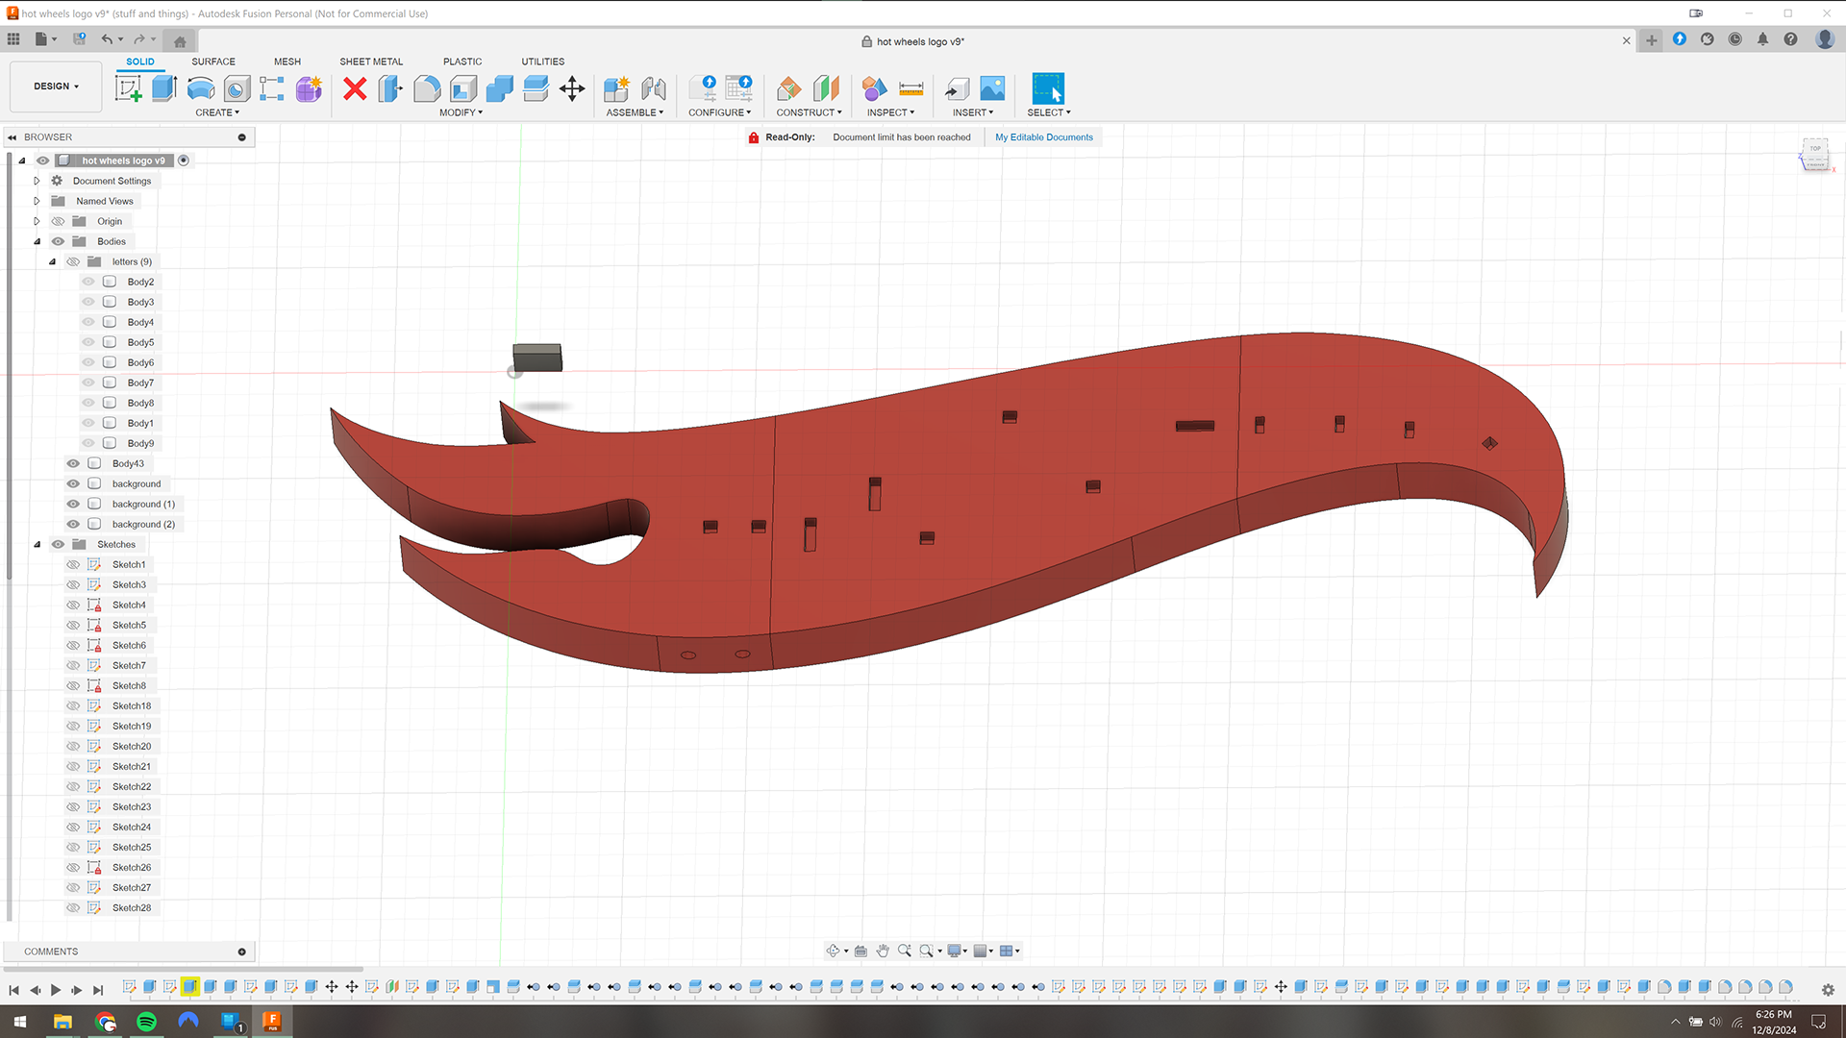The height and width of the screenshot is (1038, 1846).
Task: Collapse the letters (9) folder
Action: click(52, 261)
